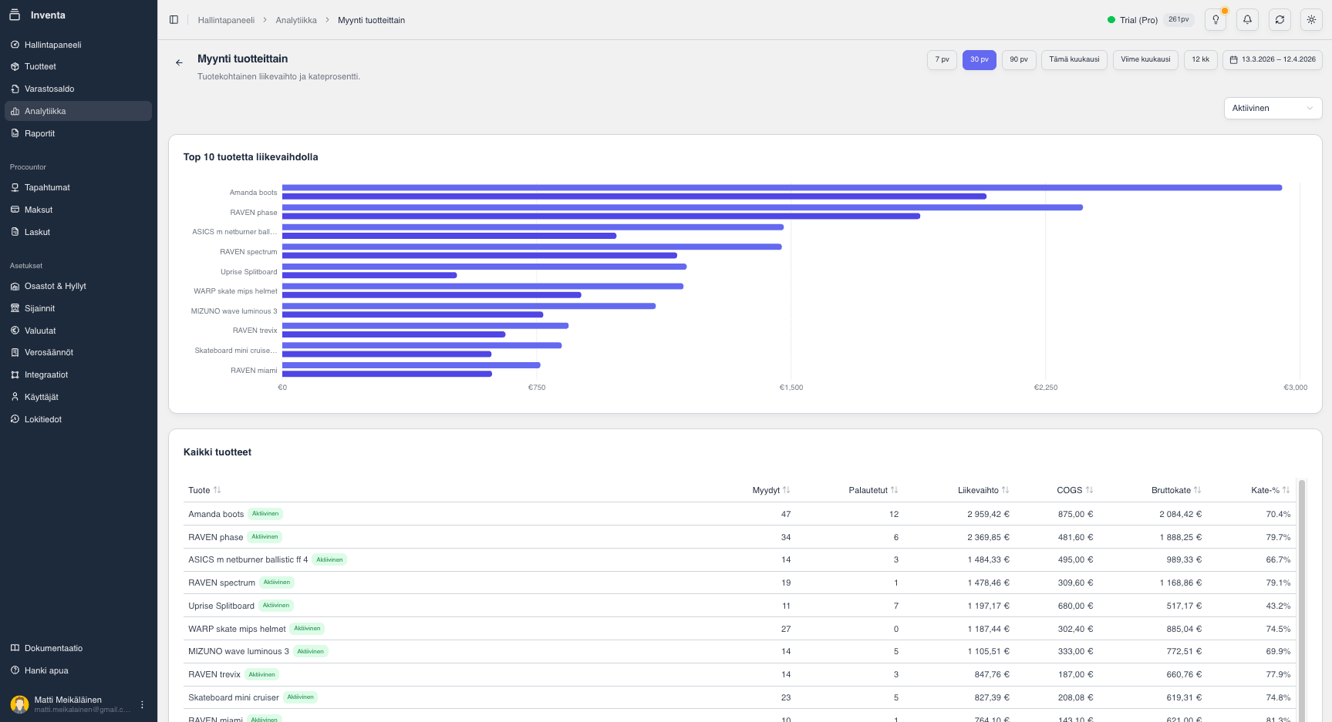The height and width of the screenshot is (722, 1332).
Task: Go to Integraatiot settings
Action: [46, 374]
